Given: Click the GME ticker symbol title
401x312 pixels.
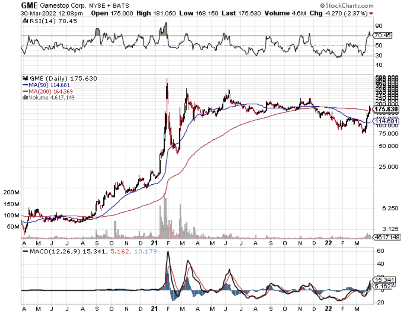Looking at the screenshot, I should [29, 6].
